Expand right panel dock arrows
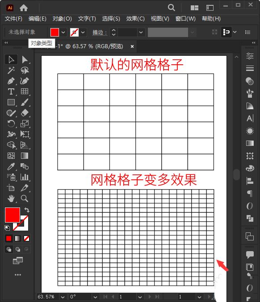The width and height of the screenshot is (260, 302). pyautogui.click(x=254, y=42)
